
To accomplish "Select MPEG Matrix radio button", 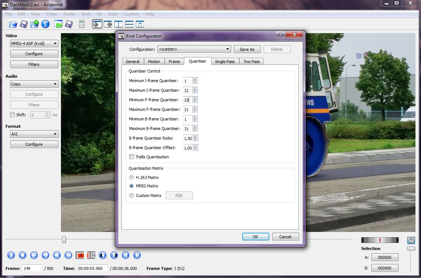I will coord(131,186).
